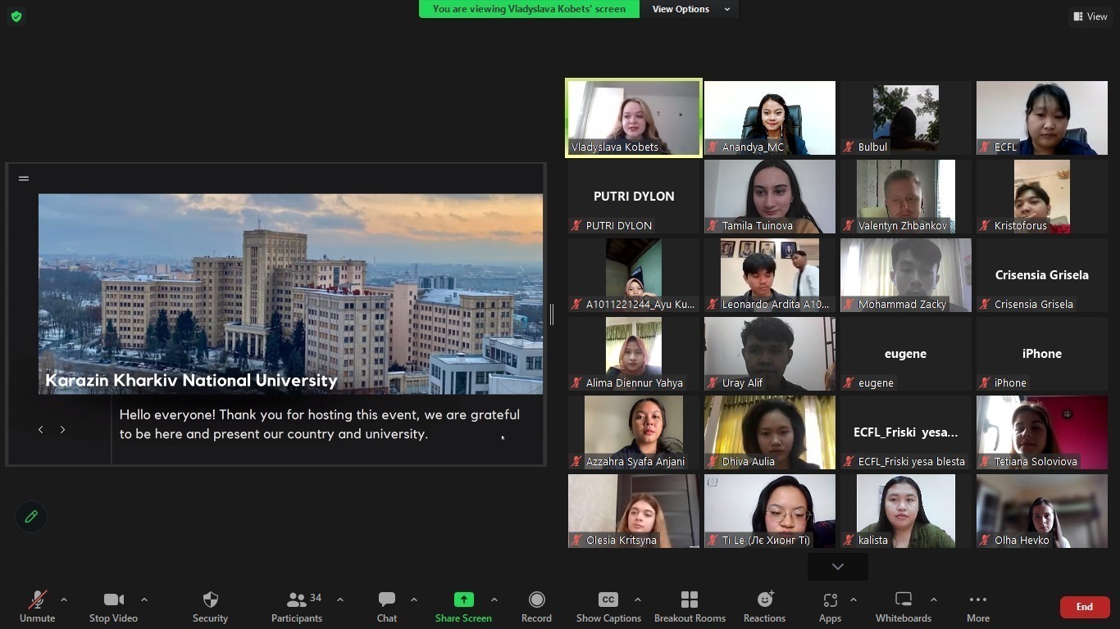Click the green encryption shield icon
The width and height of the screenshot is (1120, 629).
(16, 16)
